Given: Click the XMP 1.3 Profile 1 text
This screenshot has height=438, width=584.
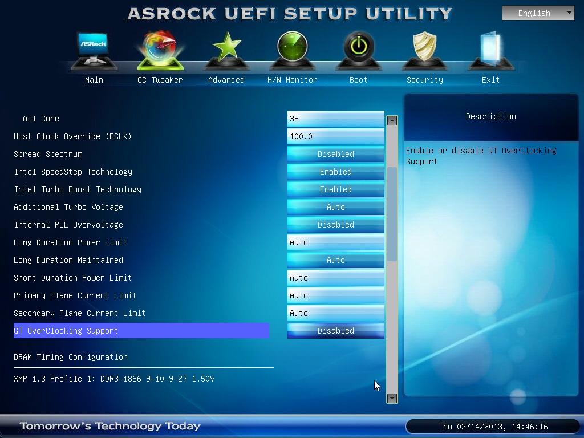Looking at the screenshot, I should click(x=114, y=379).
